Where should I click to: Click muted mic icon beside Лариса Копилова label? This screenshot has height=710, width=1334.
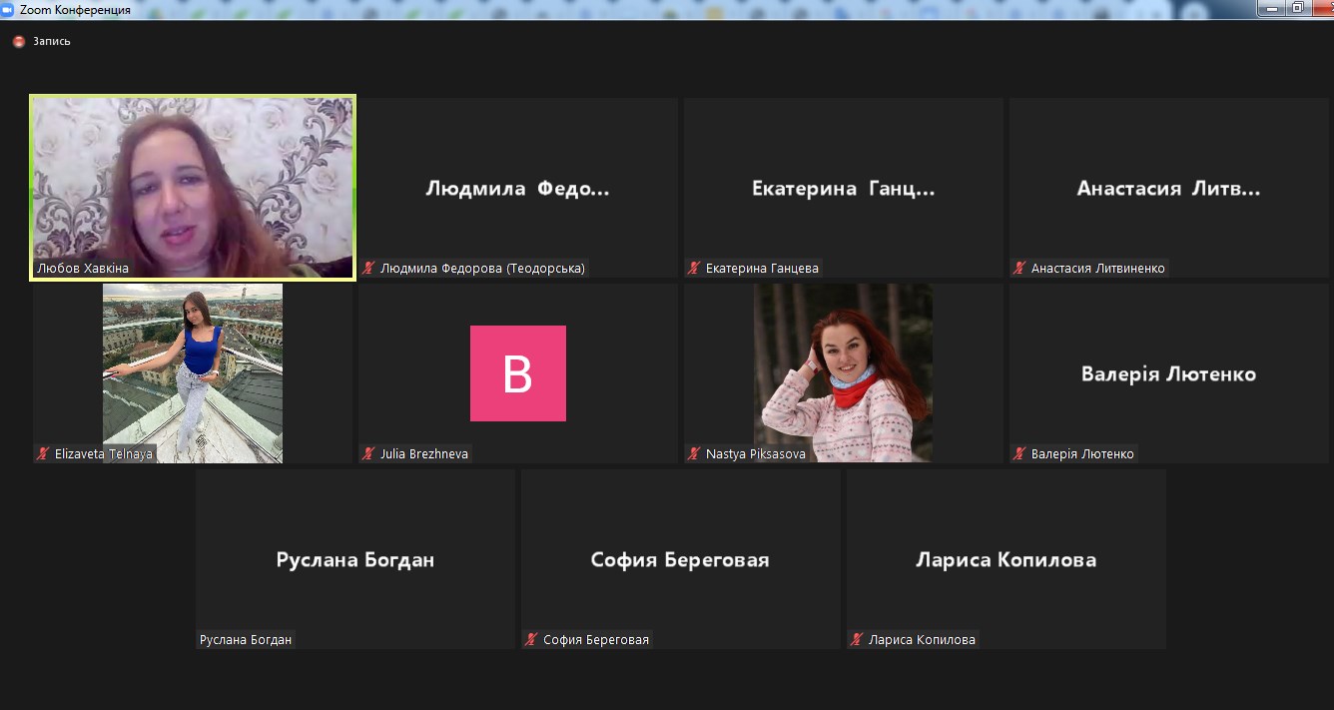point(857,639)
